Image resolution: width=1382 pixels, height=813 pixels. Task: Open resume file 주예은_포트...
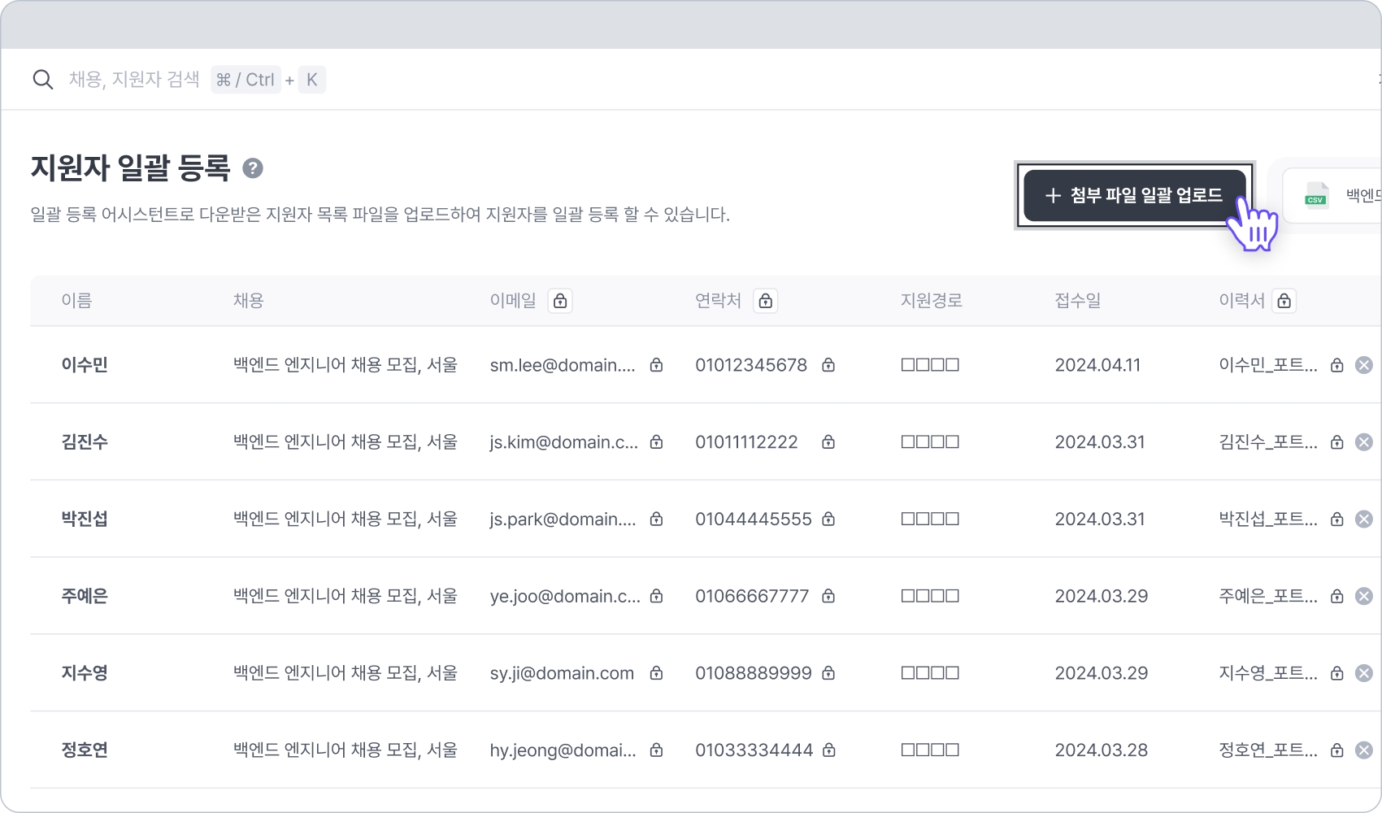1268,596
